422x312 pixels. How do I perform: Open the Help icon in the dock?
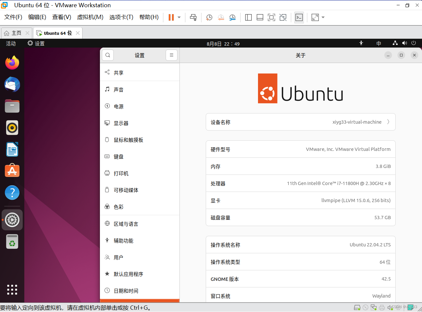click(12, 193)
